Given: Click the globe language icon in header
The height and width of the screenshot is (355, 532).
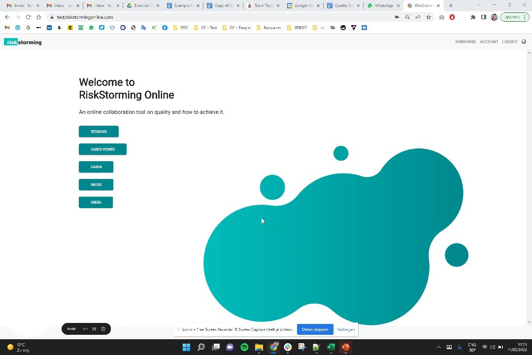Looking at the screenshot, I should 524,42.
